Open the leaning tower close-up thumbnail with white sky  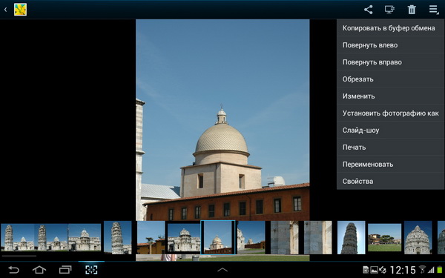pos(351,237)
